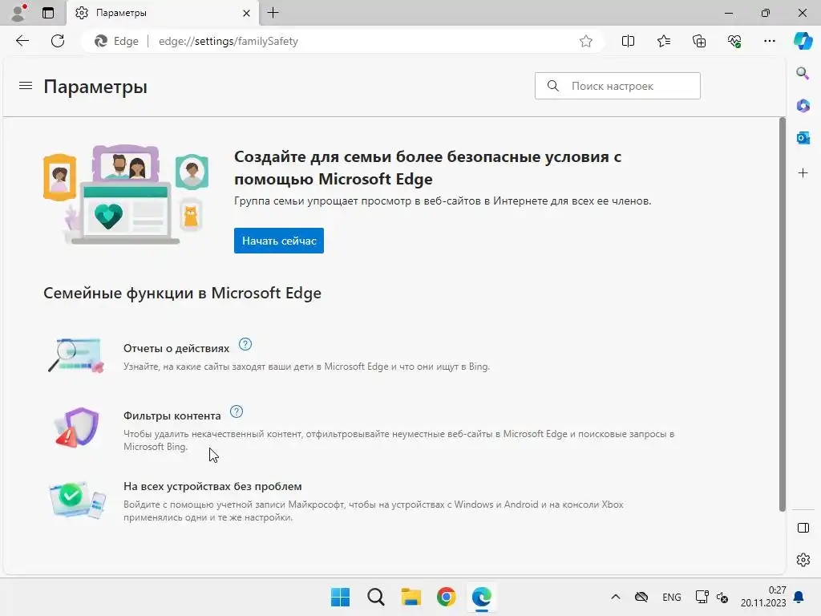821x616 pixels.
Task: Click Начать сейчас button
Action: click(278, 241)
